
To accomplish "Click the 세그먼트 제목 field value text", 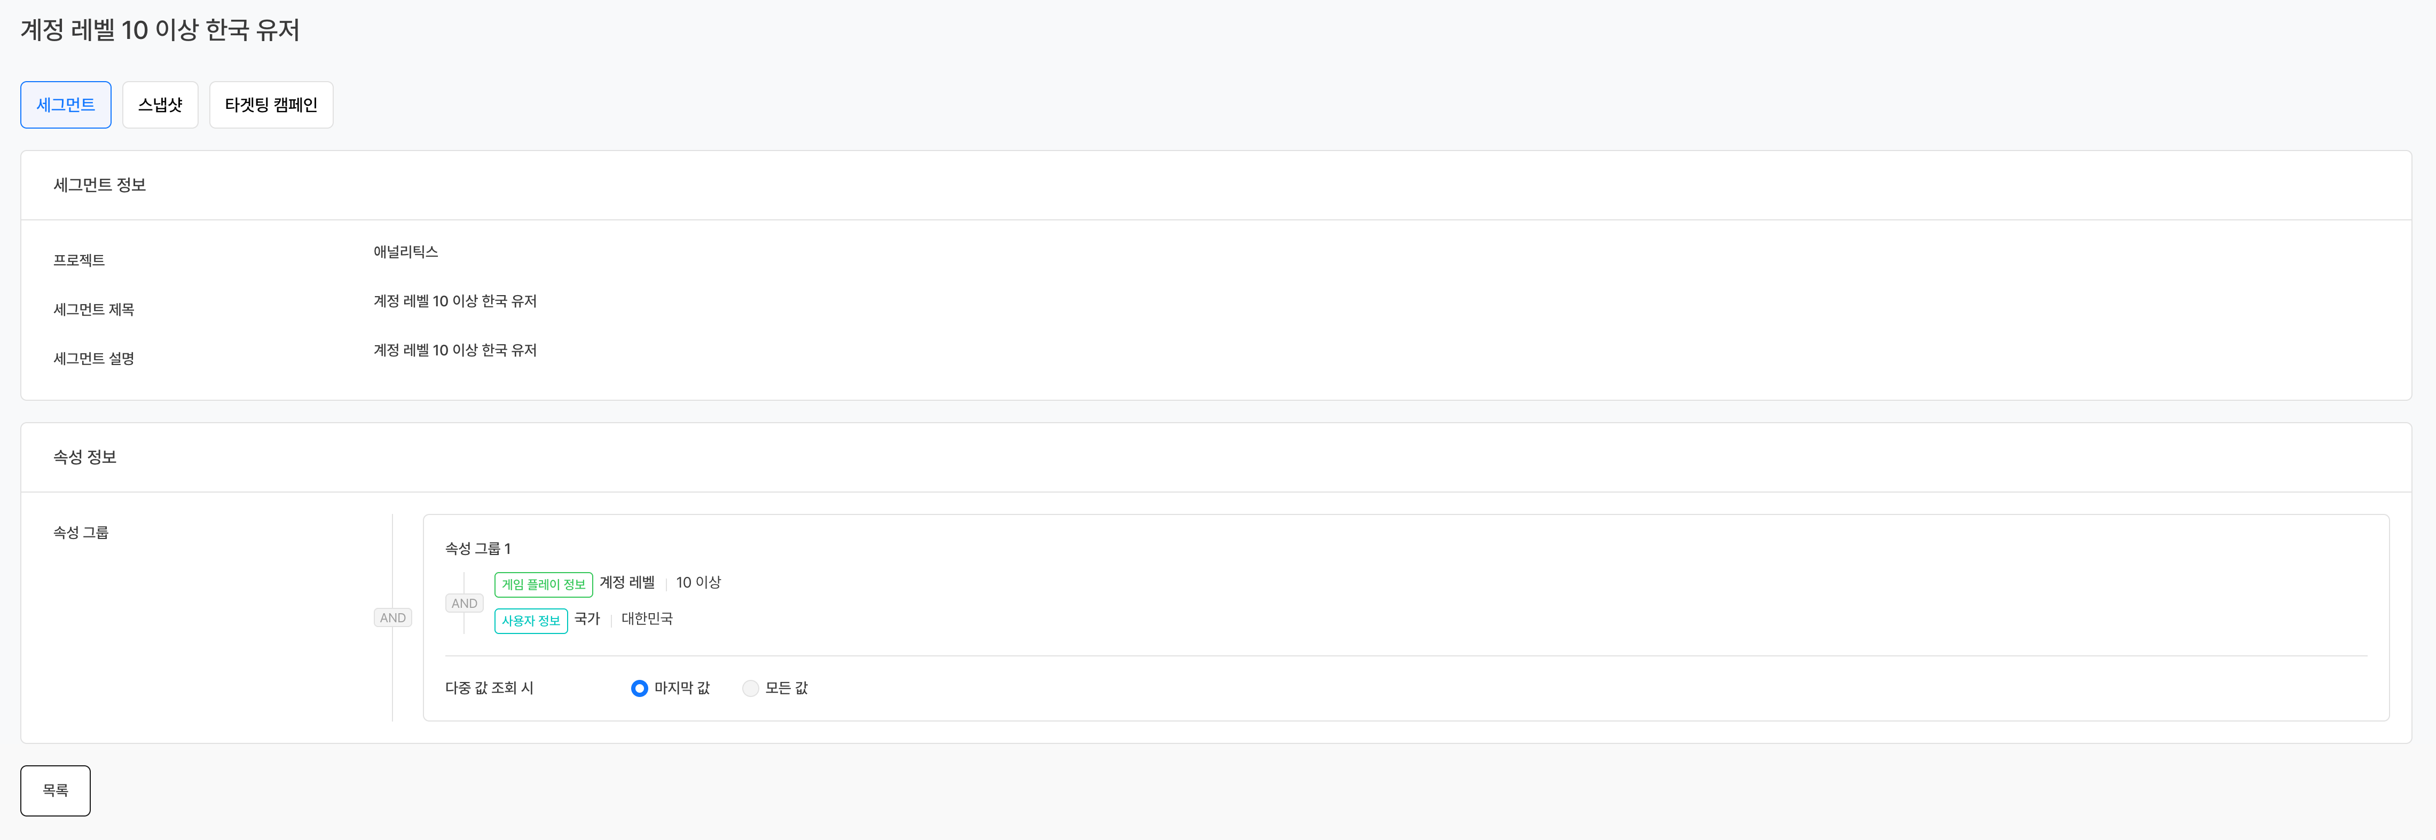I will 455,300.
